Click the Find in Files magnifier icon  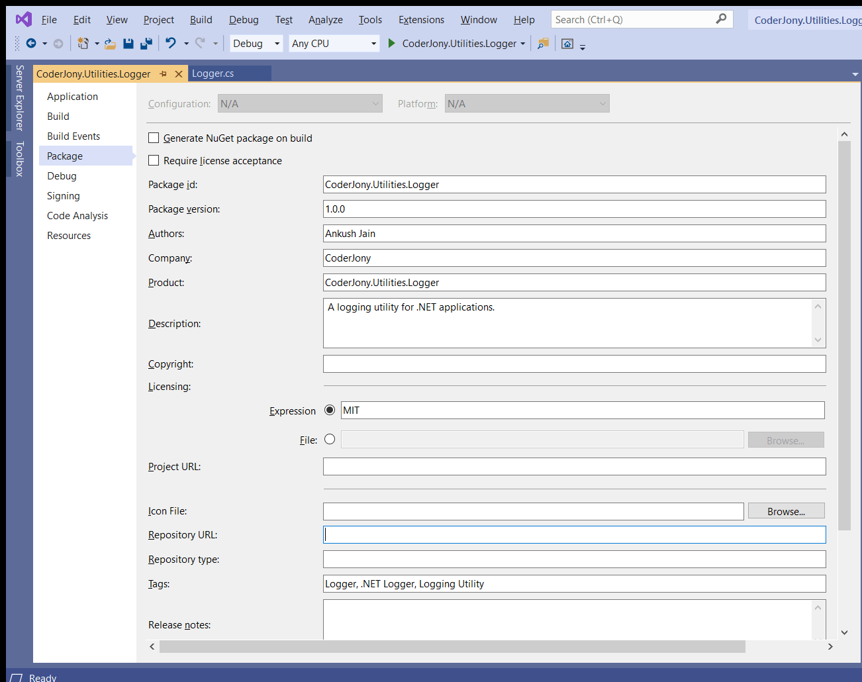pyautogui.click(x=543, y=44)
